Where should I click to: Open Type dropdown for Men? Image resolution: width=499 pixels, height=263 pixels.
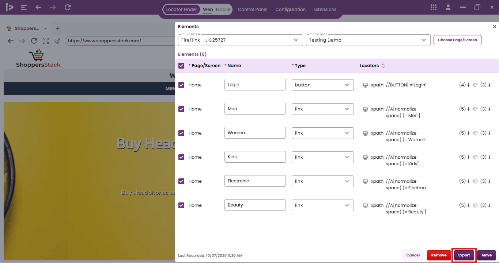[323, 109]
